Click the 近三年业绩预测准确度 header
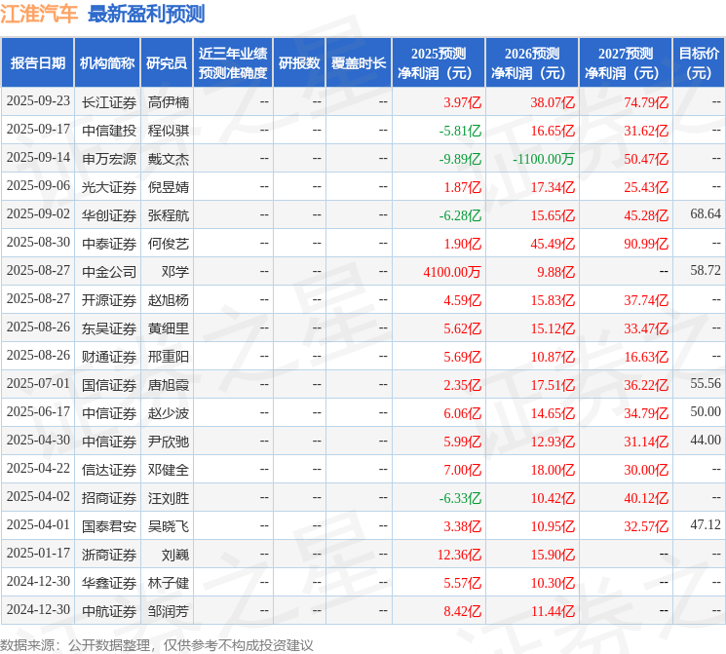This screenshot has width=726, height=654. (x=233, y=63)
